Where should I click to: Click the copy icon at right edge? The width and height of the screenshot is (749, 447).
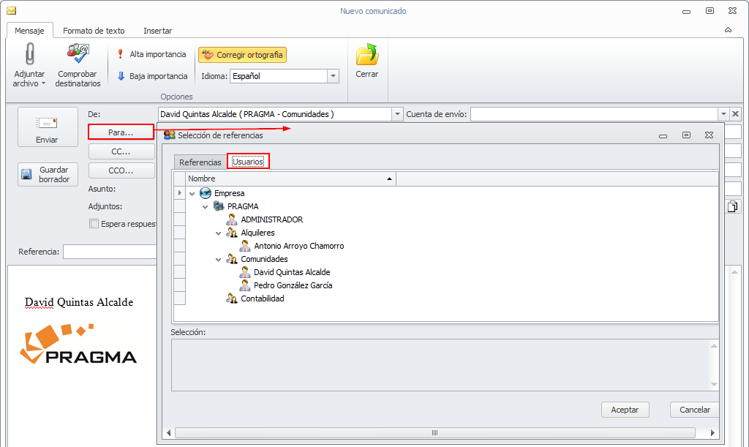pos(732,207)
